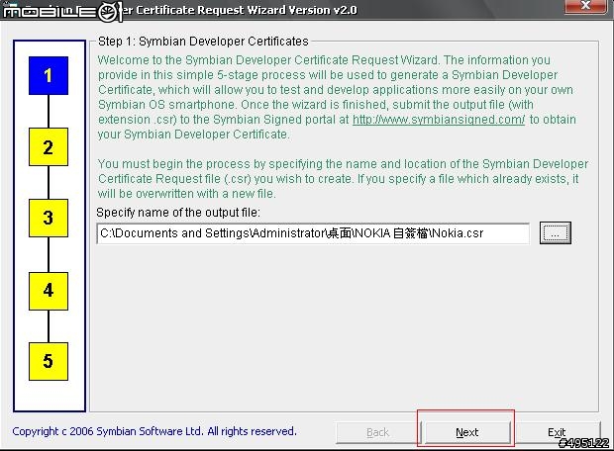Click the copyright Symbian Software Ltd. text
Screen dimensions: 614x451
tap(154, 431)
